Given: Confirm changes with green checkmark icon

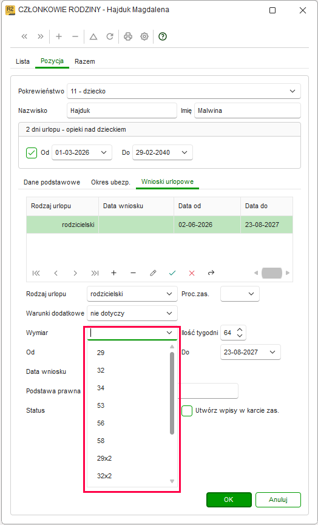Looking at the screenshot, I should point(172,273).
